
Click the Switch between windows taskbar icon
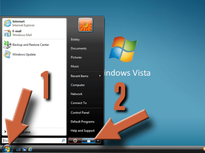(x=24, y=149)
